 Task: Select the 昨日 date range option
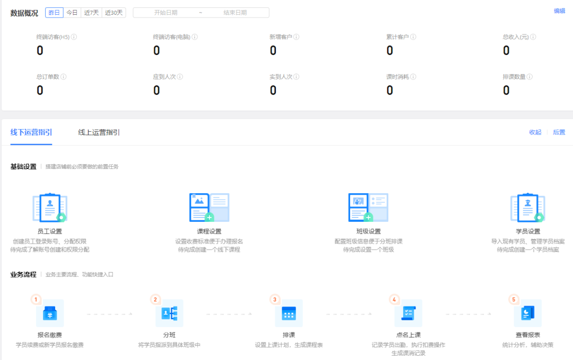point(54,13)
